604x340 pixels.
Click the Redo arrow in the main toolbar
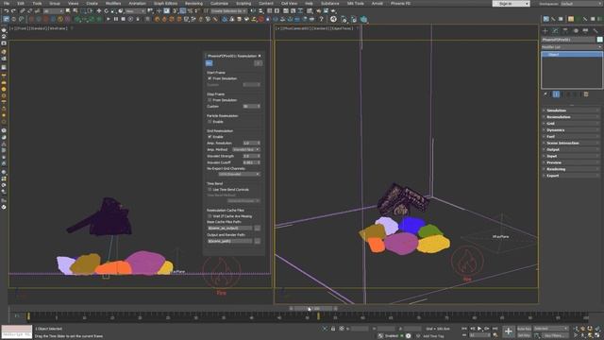pyautogui.click(x=13, y=11)
